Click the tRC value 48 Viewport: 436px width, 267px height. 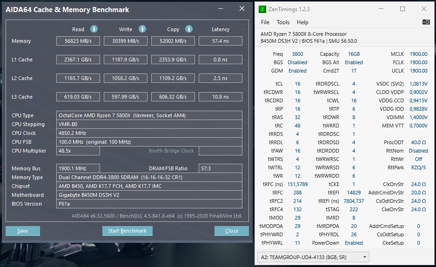(x=297, y=126)
